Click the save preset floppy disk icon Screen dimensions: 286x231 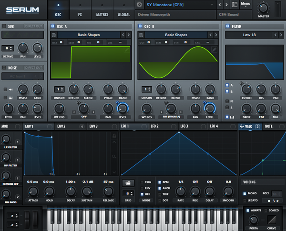(x=139, y=5)
